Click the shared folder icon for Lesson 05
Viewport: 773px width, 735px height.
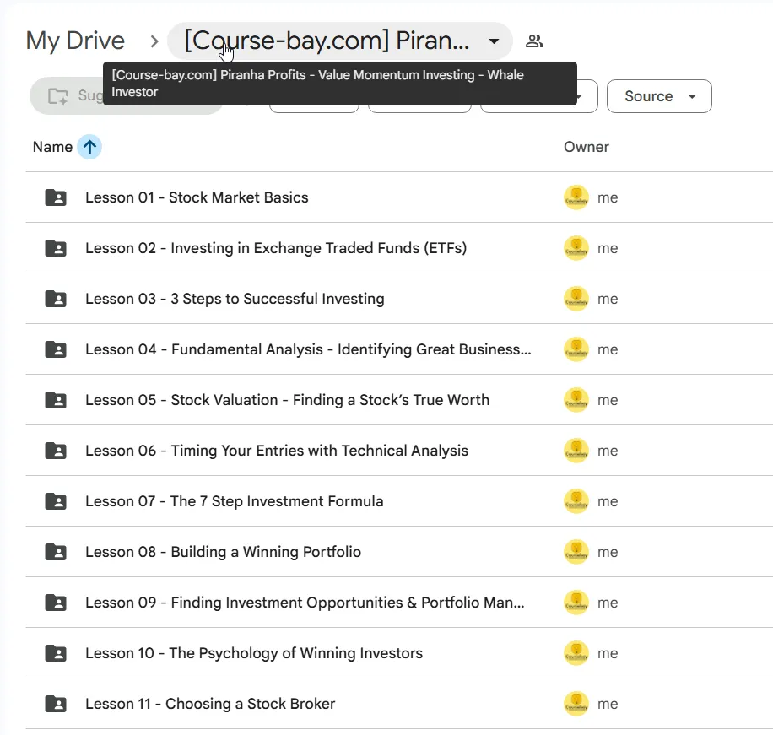(x=56, y=400)
